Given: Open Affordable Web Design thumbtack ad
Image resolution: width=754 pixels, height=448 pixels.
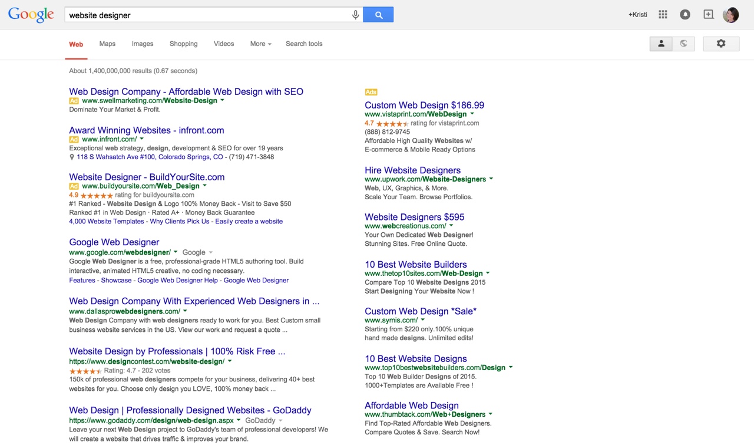Looking at the screenshot, I should click(412, 406).
